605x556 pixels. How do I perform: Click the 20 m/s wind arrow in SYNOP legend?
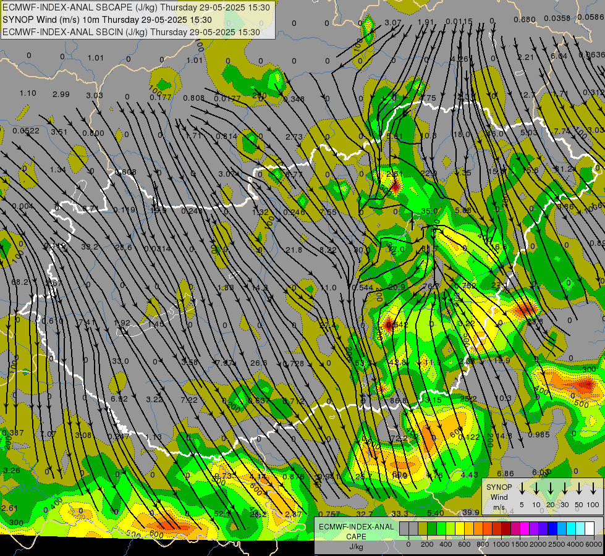551,489
